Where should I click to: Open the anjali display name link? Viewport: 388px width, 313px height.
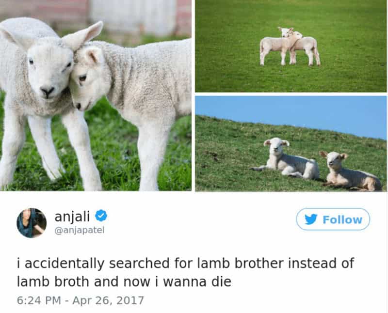pos(72,216)
